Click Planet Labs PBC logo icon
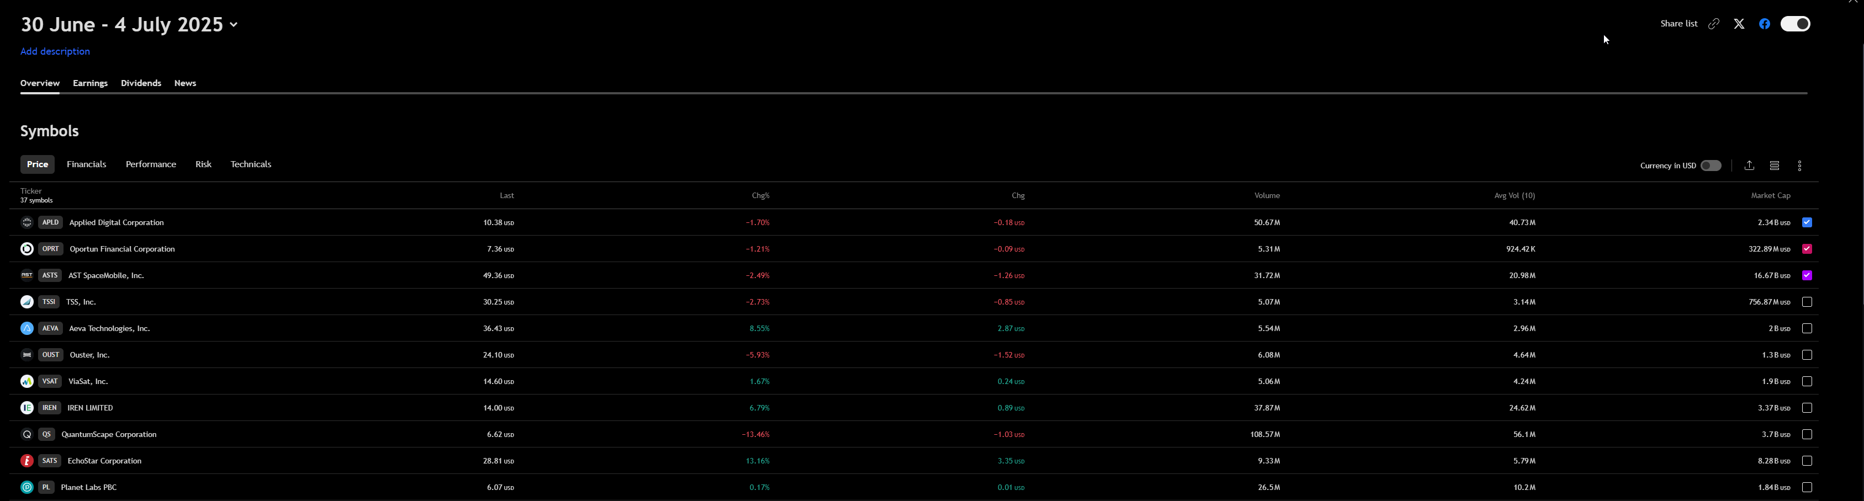The height and width of the screenshot is (501, 1864). click(x=27, y=487)
